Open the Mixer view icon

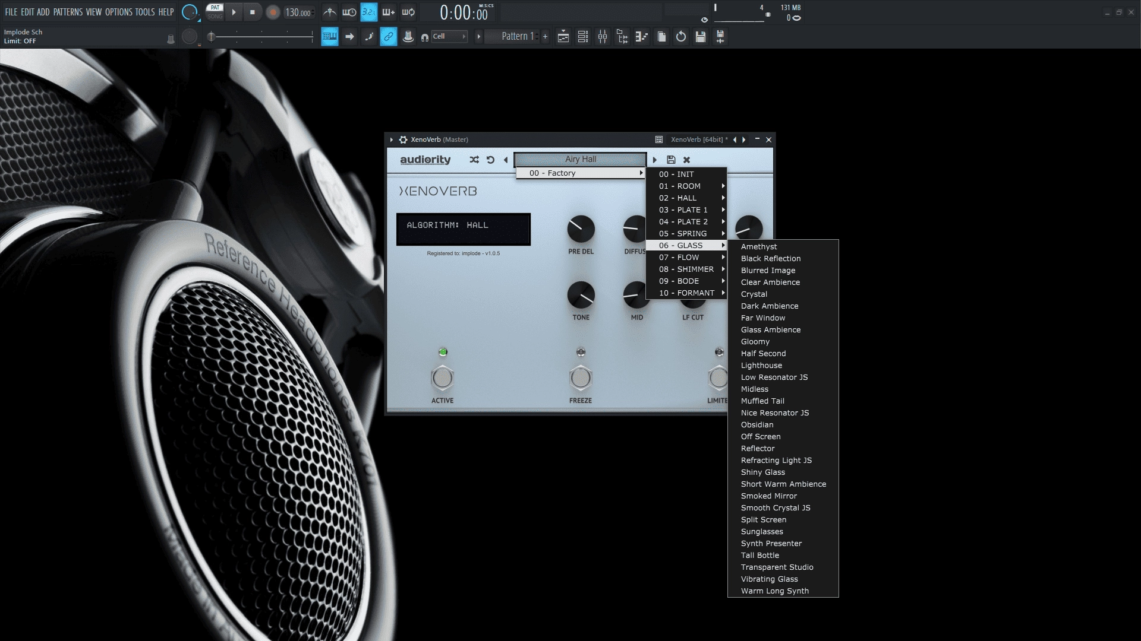[603, 37]
